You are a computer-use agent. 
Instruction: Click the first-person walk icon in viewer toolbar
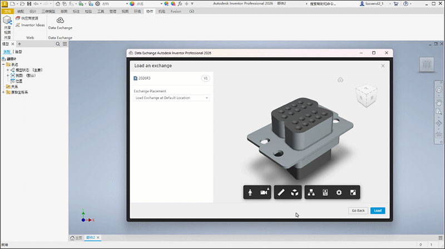250,192
